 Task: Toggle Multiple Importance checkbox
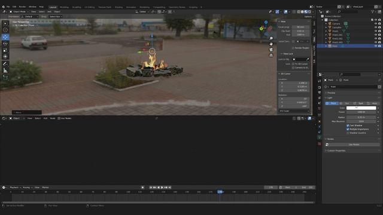[x=348, y=129]
